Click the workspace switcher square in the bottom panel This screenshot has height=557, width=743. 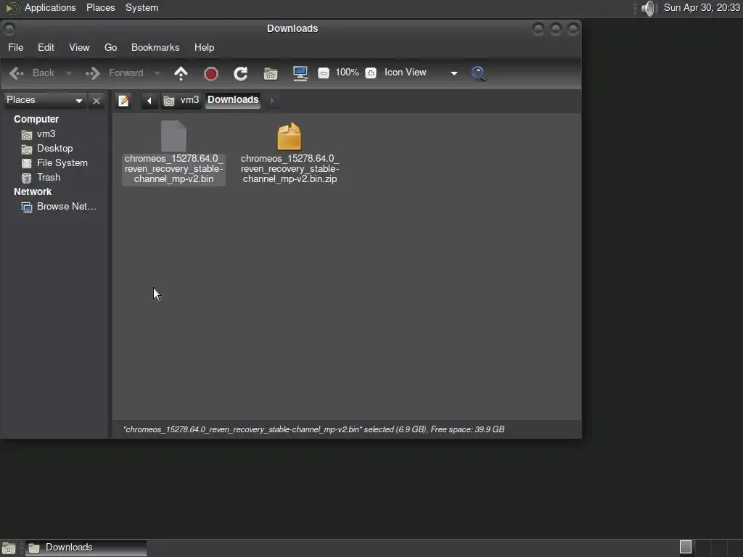(686, 547)
